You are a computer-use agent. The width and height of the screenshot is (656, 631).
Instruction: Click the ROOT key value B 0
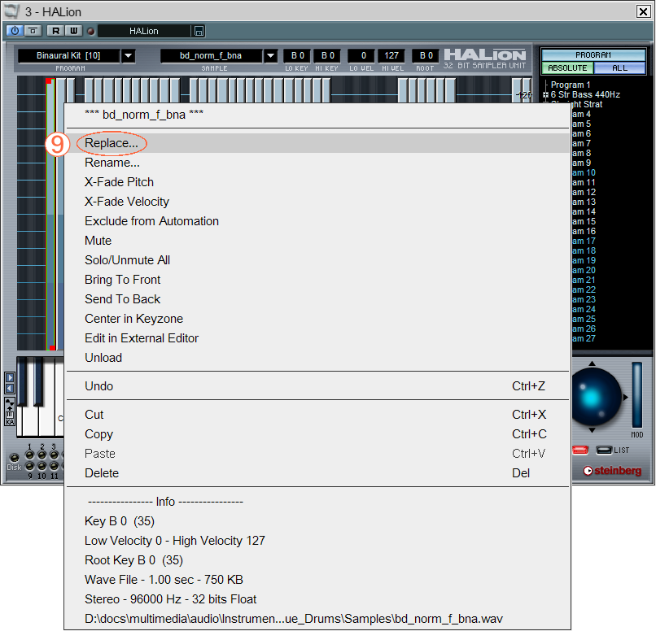pyautogui.click(x=426, y=55)
